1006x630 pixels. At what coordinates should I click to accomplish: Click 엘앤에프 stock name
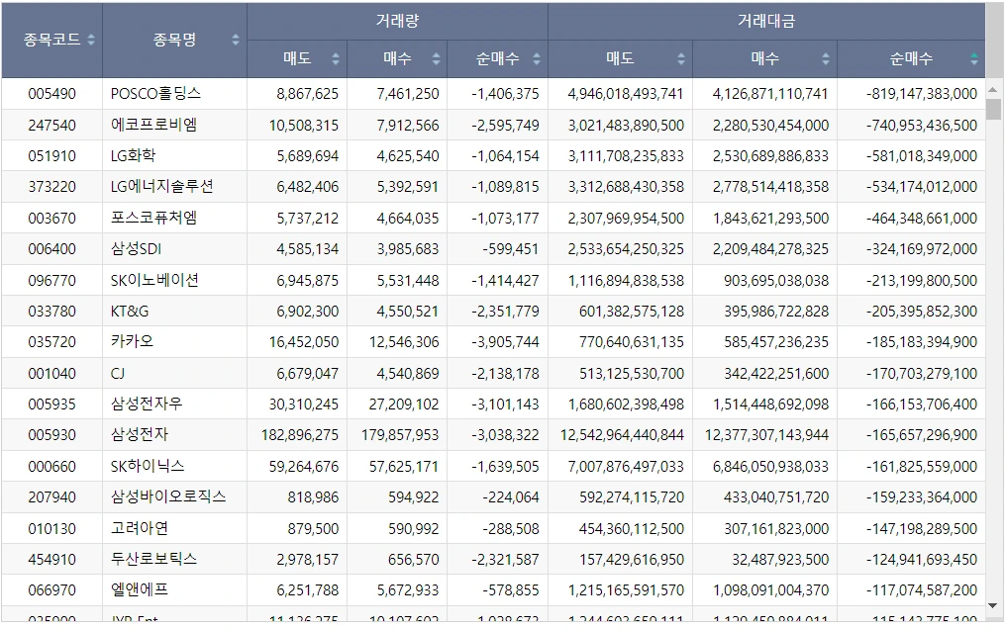(140, 589)
